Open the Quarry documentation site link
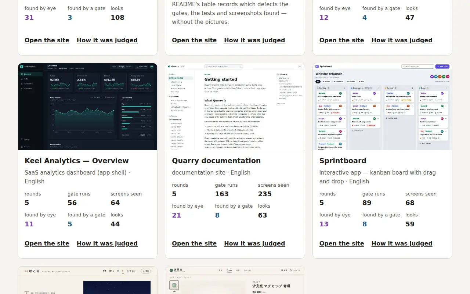The height and width of the screenshot is (294, 470). click(194, 243)
